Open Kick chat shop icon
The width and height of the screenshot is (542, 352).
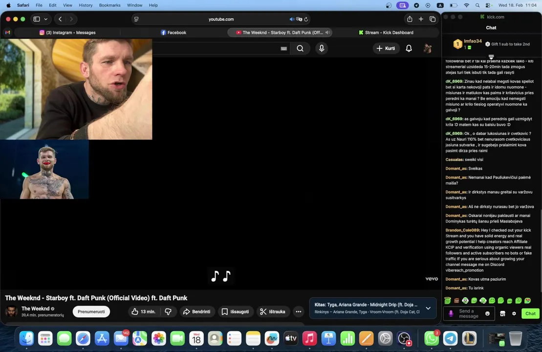[502, 313]
